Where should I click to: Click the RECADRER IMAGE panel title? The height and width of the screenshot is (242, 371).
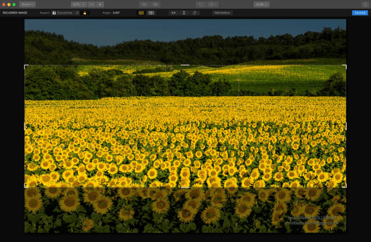[x=15, y=13]
